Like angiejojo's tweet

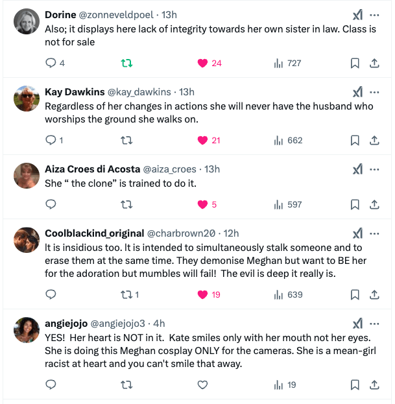(202, 385)
